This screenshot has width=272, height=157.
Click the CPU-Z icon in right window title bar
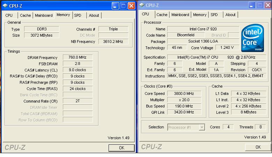pyautogui.click(x=142, y=5)
